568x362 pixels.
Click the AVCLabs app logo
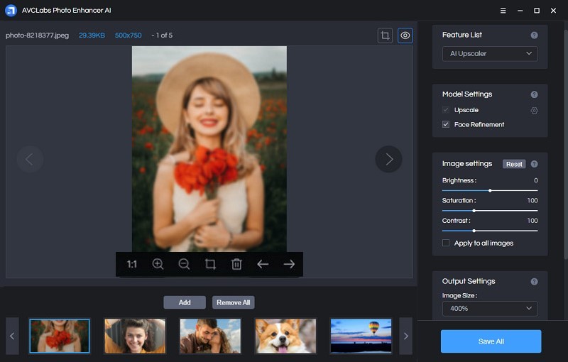click(11, 11)
